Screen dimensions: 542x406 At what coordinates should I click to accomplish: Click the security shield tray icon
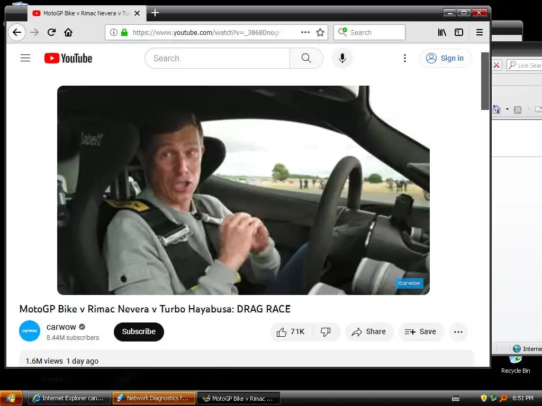[484, 398]
